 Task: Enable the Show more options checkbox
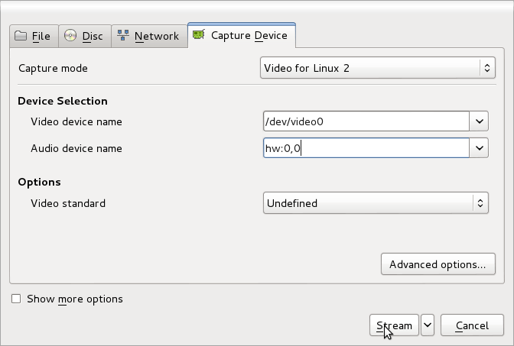point(16,299)
